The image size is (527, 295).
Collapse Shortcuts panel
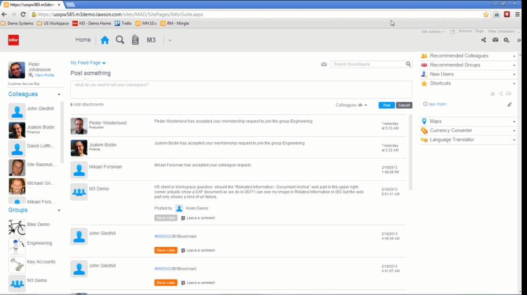(x=468, y=83)
